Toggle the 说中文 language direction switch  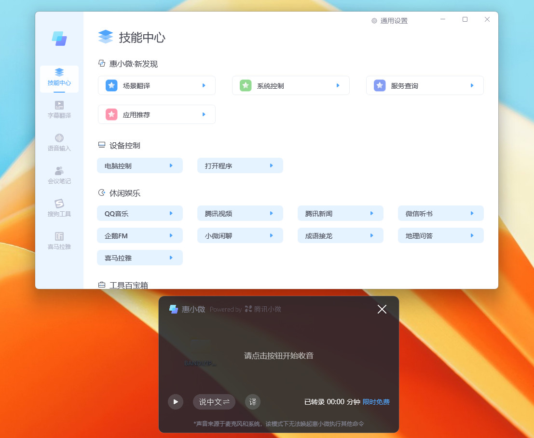(214, 401)
